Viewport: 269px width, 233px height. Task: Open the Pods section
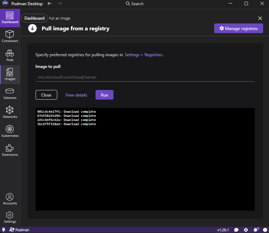[10, 55]
